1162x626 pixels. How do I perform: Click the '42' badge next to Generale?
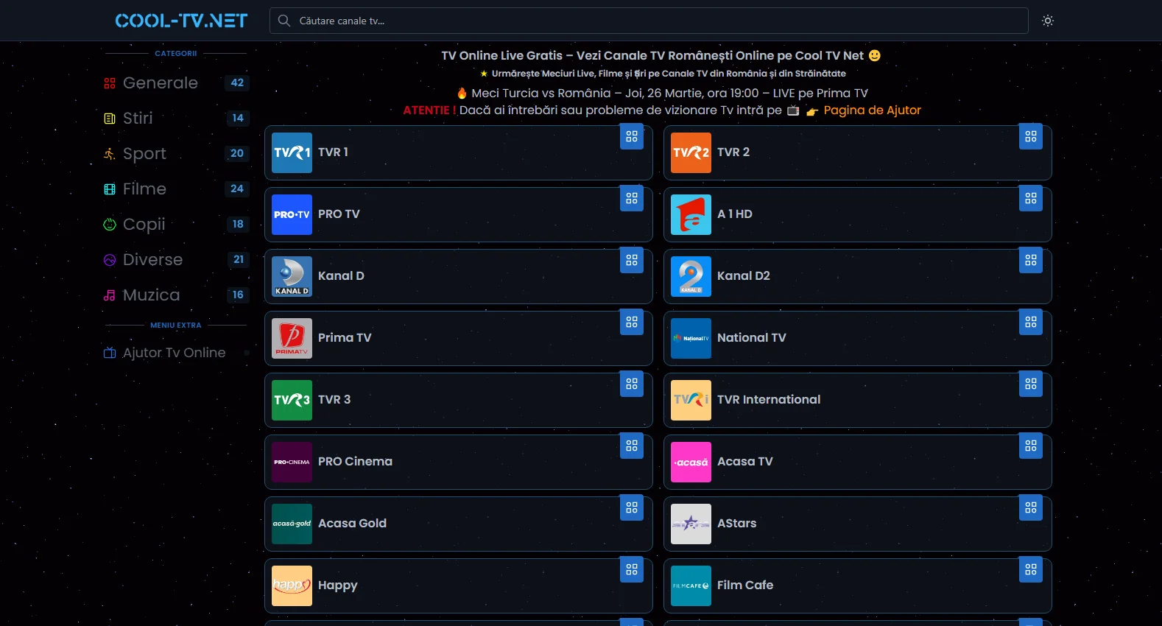pos(237,82)
